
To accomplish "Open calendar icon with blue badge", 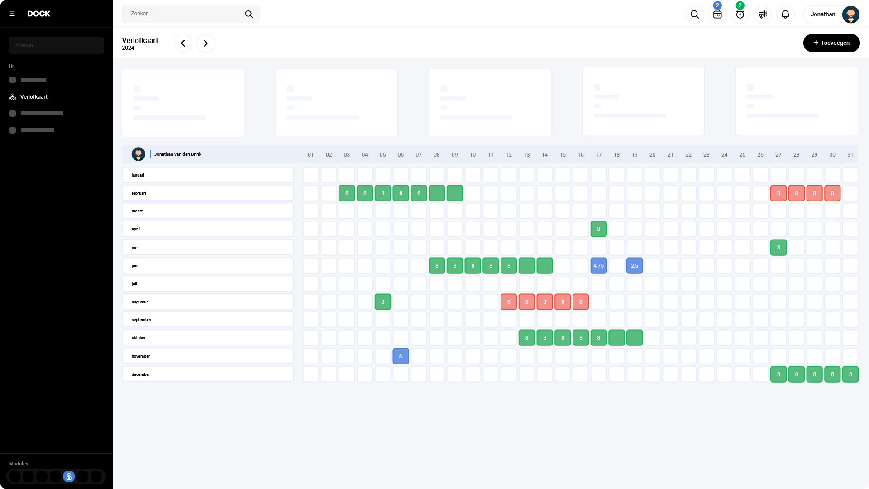I will point(717,14).
